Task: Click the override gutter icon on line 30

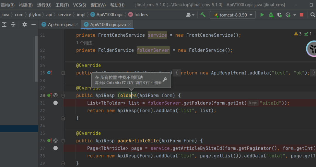Action: [49, 95]
